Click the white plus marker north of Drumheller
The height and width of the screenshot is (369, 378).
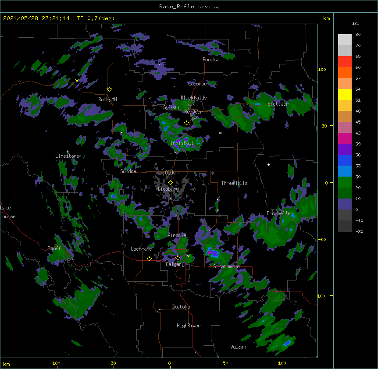coord(268,164)
